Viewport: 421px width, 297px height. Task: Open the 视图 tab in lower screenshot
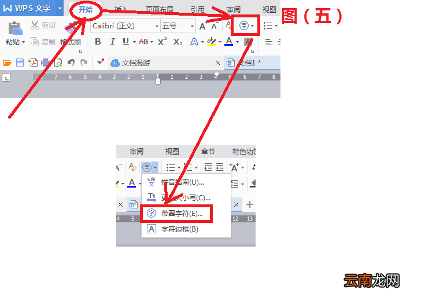pos(172,152)
